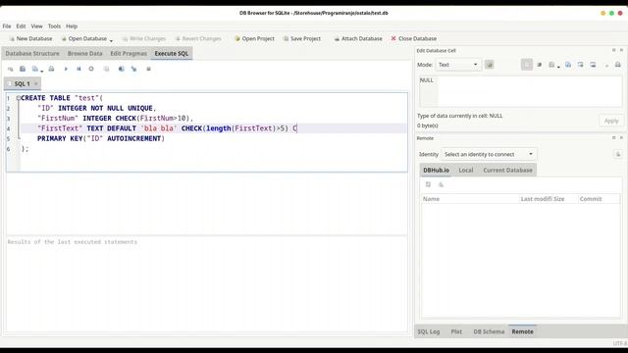Viewport: 628px width, 353px height.
Task: Select the Execute SQL tab
Action: 172,53
